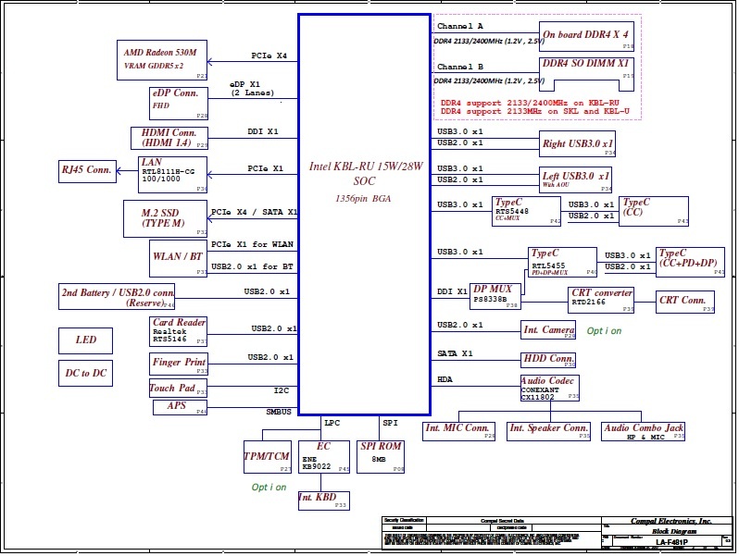Select the DP MUX PS8338B block
This screenshot has width=739, height=556.
pyautogui.click(x=495, y=297)
